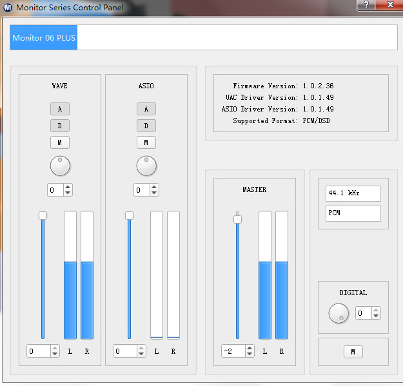
Task: Click the WAVE volume fader handle
Action: [x=43, y=215]
